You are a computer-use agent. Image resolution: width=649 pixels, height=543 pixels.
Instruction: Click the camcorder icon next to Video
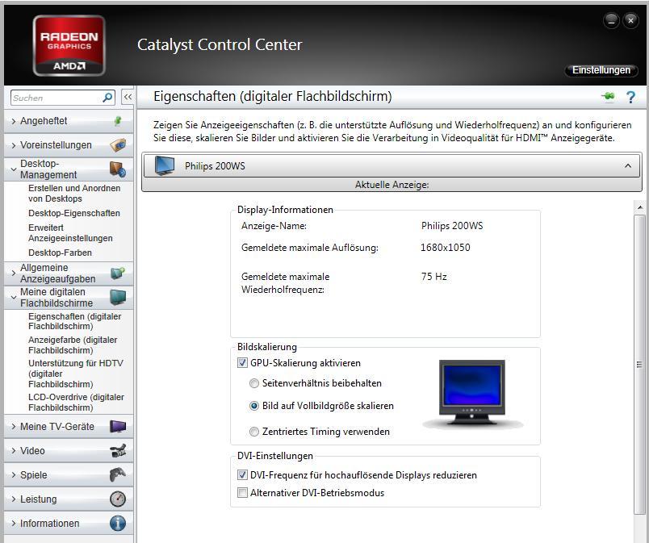click(x=118, y=450)
